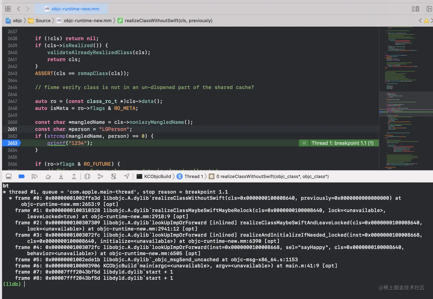Click frame #0 line in the console backtrace
Screen dimensions: 433x299
205,201
